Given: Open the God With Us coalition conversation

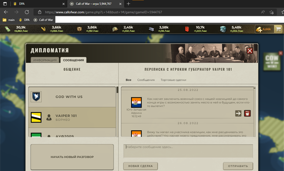Looking at the screenshot, I should (72, 97).
